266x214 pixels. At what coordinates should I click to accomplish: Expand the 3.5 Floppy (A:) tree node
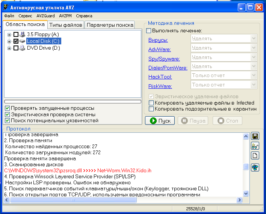click(x=9, y=35)
